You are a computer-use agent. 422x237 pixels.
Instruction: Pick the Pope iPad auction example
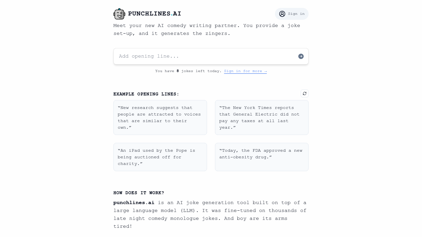[x=160, y=157]
